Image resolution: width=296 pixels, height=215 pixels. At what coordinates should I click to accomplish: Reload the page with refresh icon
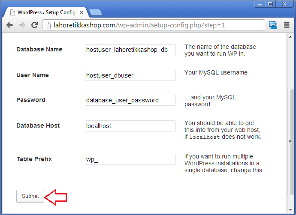[x=34, y=25]
